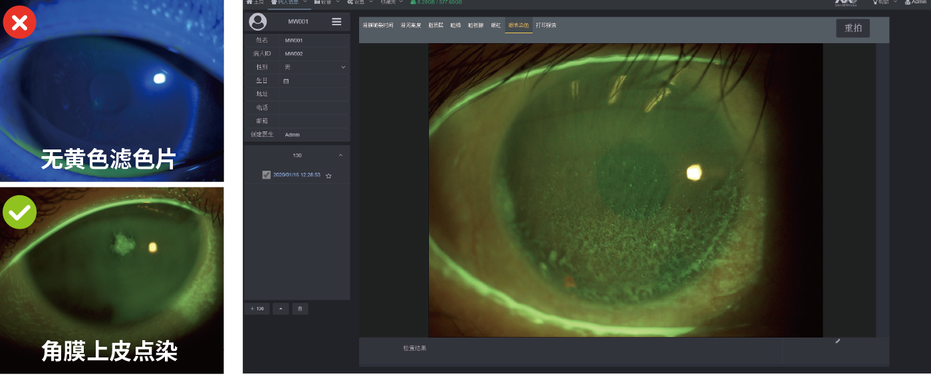The height and width of the screenshot is (392, 931).
Task: Switch to the 泪膜破裂时间 tab
Action: point(378,25)
